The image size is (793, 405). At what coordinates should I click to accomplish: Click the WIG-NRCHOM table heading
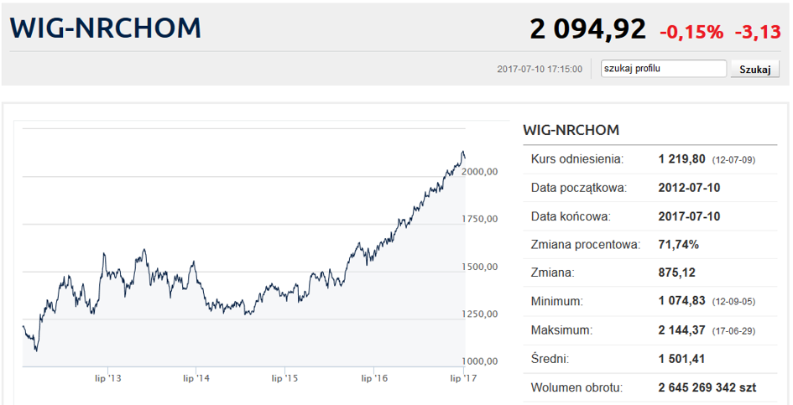point(571,130)
